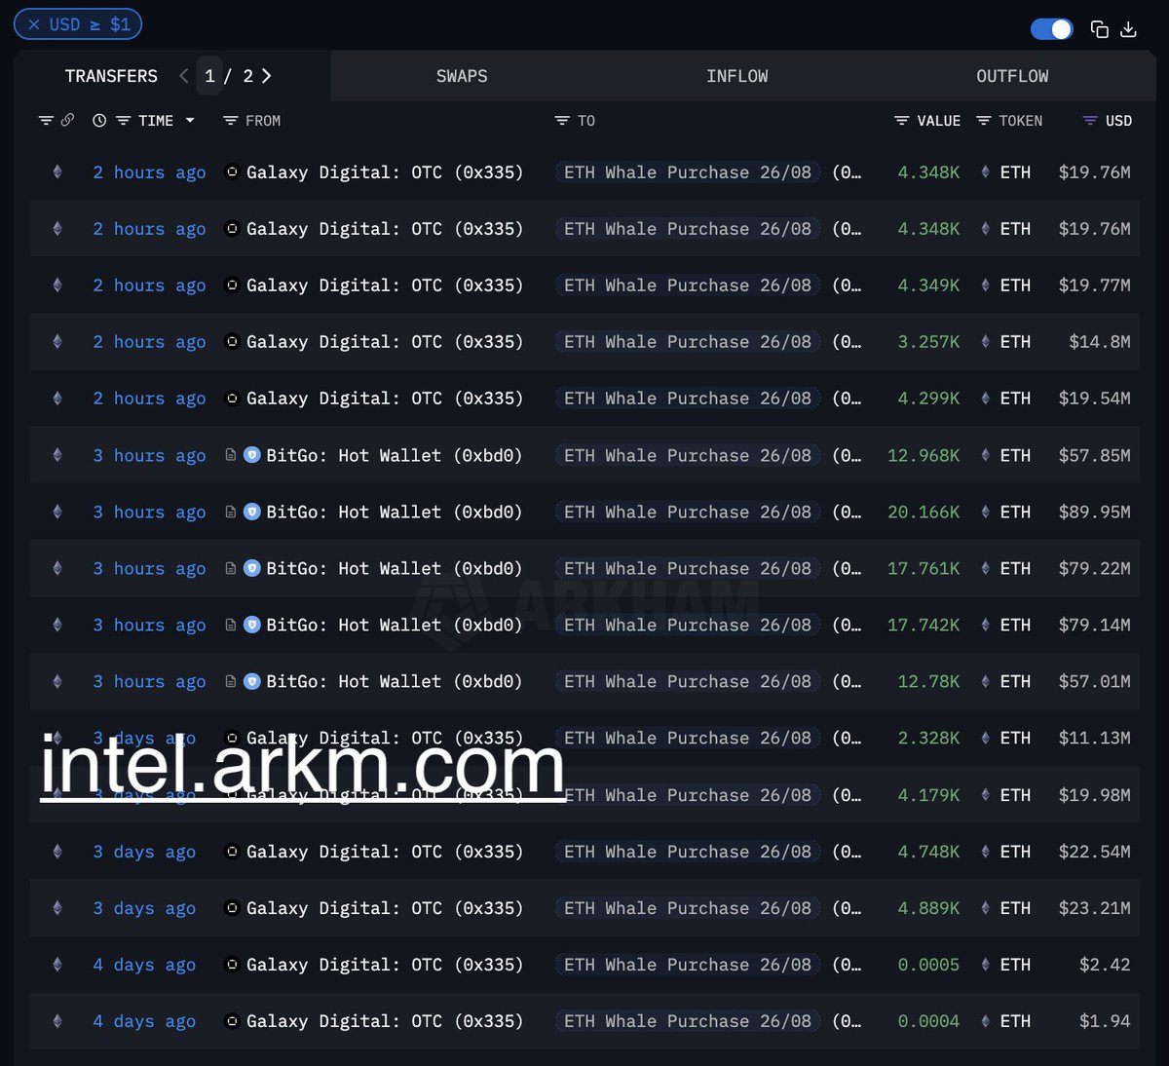Click the header filter icon beside the link icon

pos(46,121)
